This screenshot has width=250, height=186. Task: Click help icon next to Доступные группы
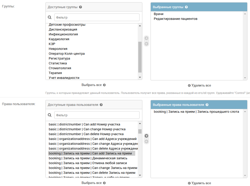[x=81, y=7]
